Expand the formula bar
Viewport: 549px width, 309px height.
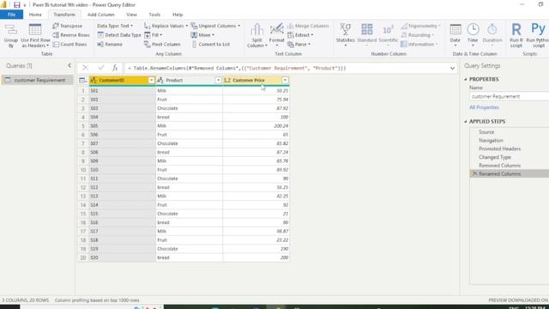coord(452,69)
